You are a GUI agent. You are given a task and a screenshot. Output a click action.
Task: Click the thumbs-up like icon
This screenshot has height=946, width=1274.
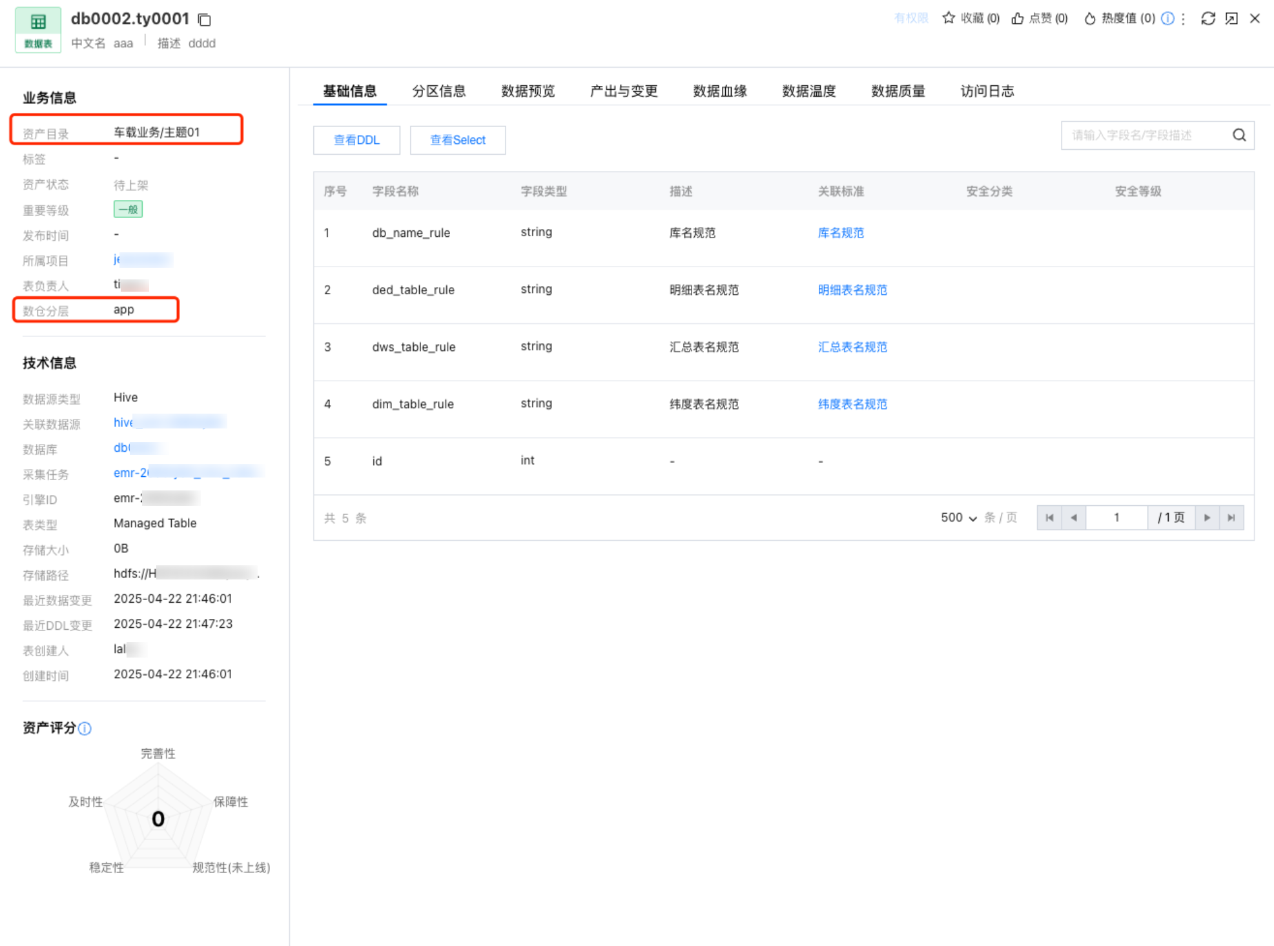(1018, 18)
